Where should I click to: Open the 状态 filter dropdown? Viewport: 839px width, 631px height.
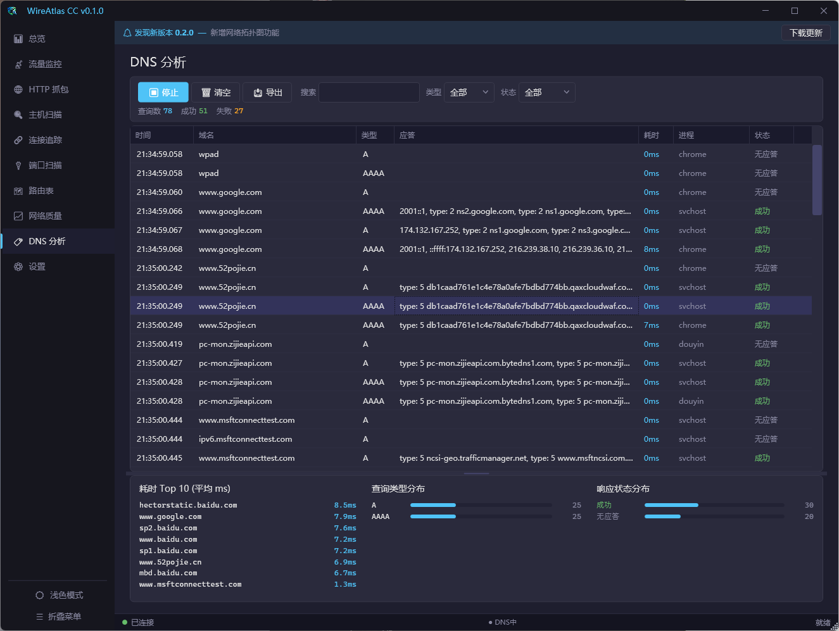[547, 92]
